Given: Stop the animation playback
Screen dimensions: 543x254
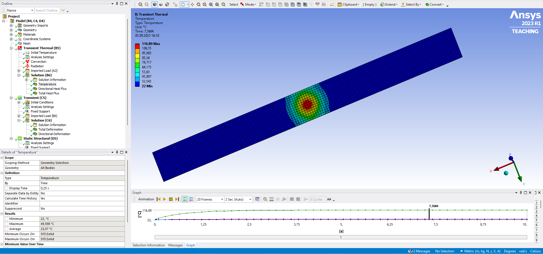Looking at the screenshot, I should click(171, 199).
